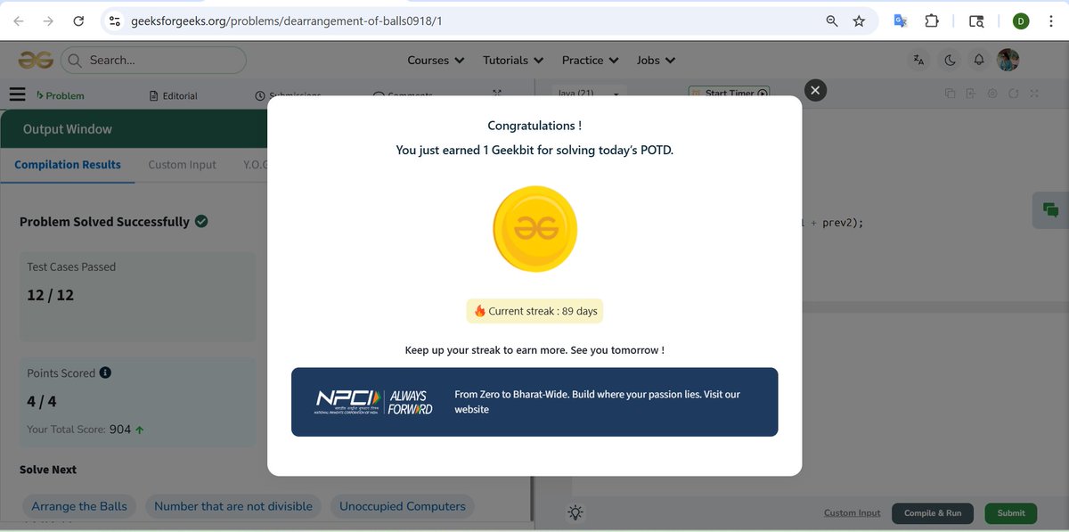Toggle the green code panel icon on the right

pos(1049,210)
